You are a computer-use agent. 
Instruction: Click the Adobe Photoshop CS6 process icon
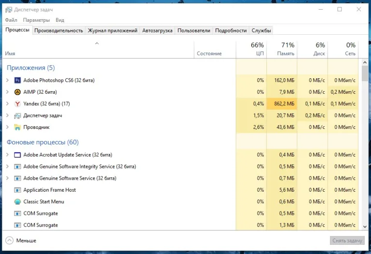tap(17, 81)
